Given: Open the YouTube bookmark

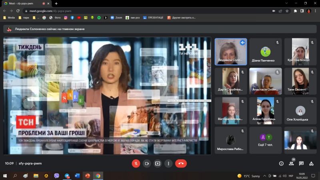Looking at the screenshot, I should pyautogui.click(x=79, y=18).
